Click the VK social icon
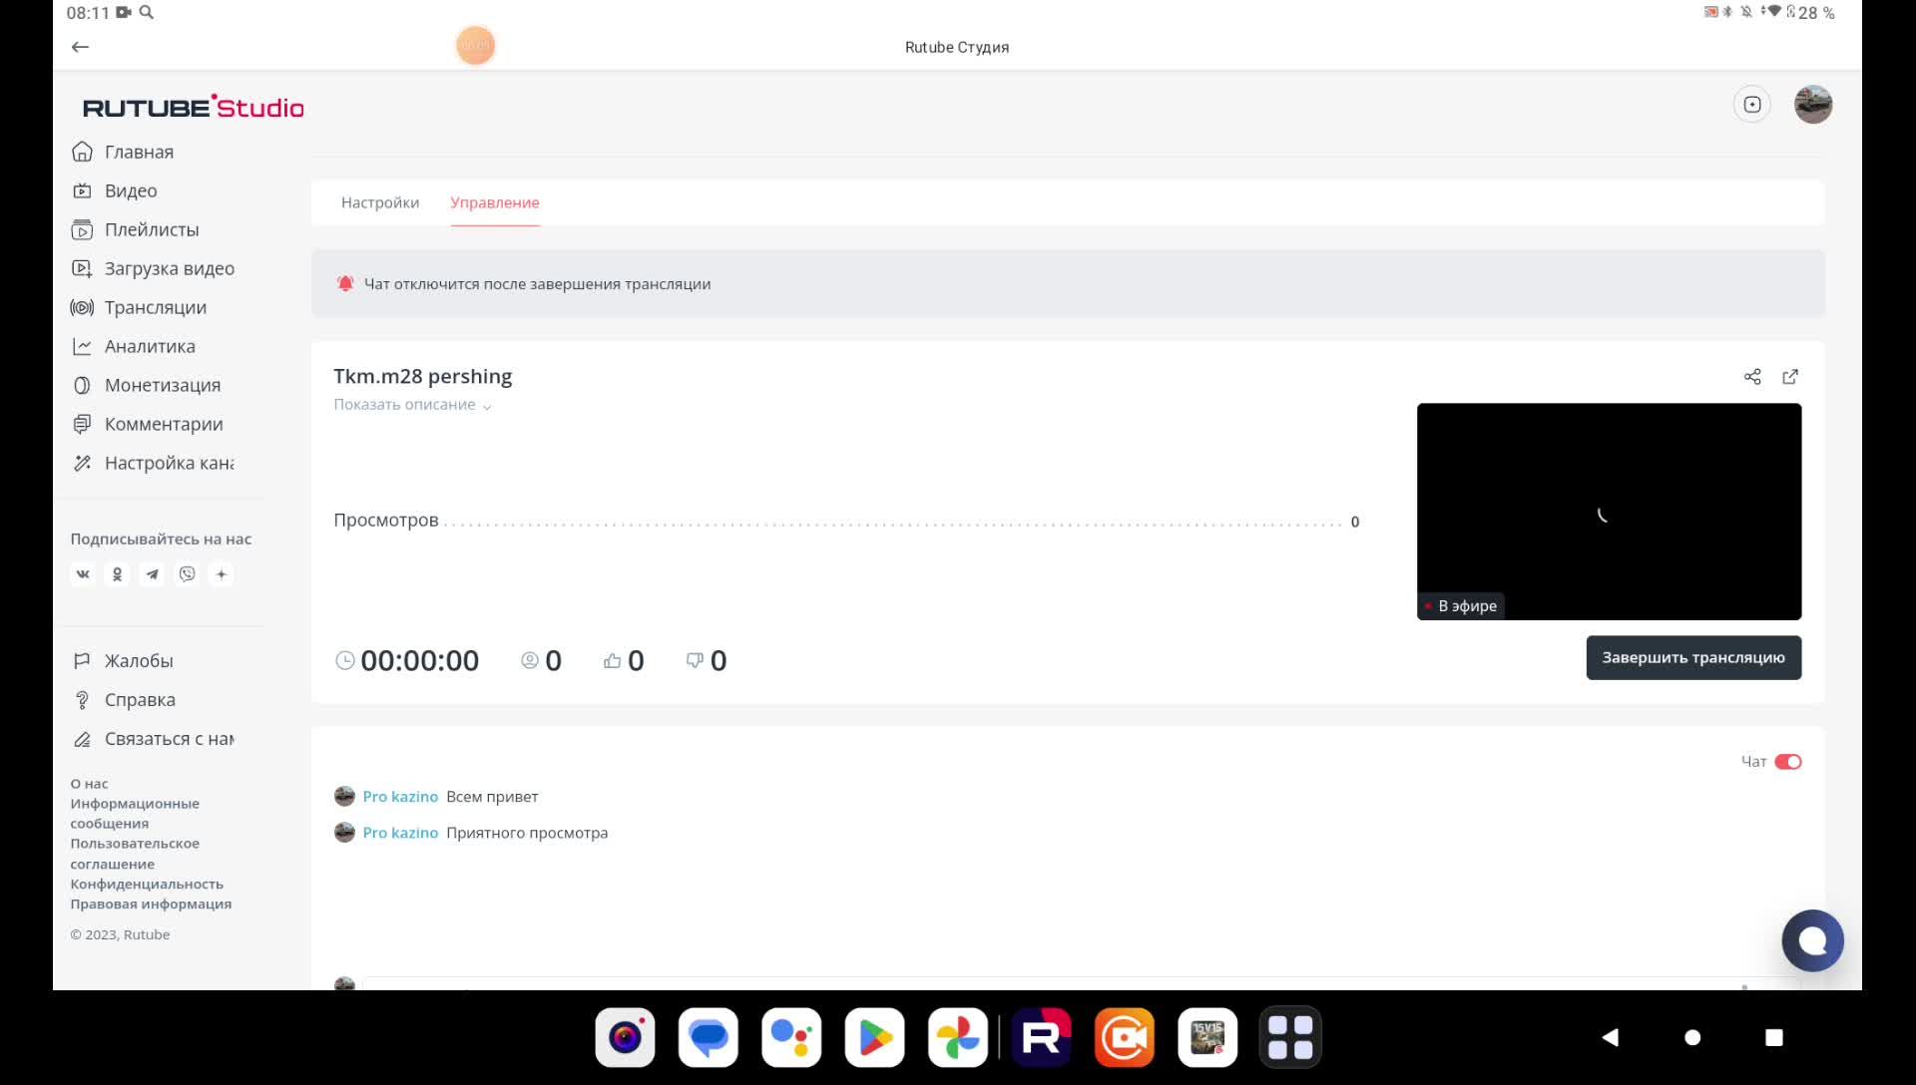1916x1085 pixels. click(83, 574)
